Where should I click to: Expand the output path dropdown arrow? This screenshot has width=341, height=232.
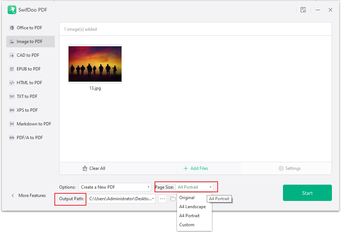(153, 199)
